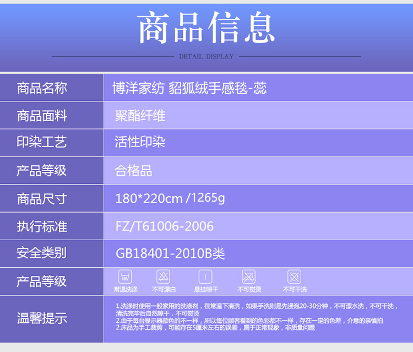Click the product name 博洋家纺 貂狐绒手感毯-蕊
The height and width of the screenshot is (352, 413).
(189, 88)
